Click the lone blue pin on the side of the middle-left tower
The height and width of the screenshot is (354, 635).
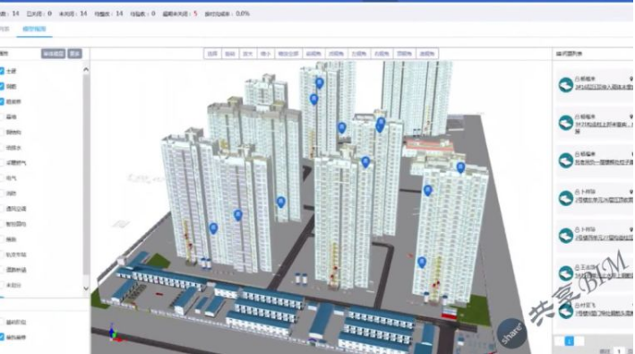click(280, 202)
